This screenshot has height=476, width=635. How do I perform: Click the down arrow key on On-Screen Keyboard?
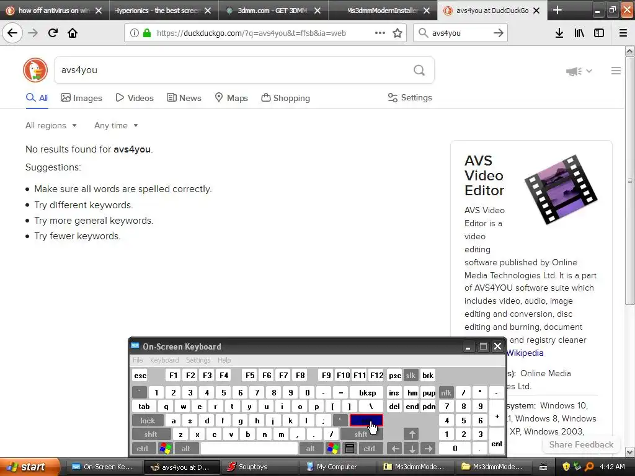[412, 448]
